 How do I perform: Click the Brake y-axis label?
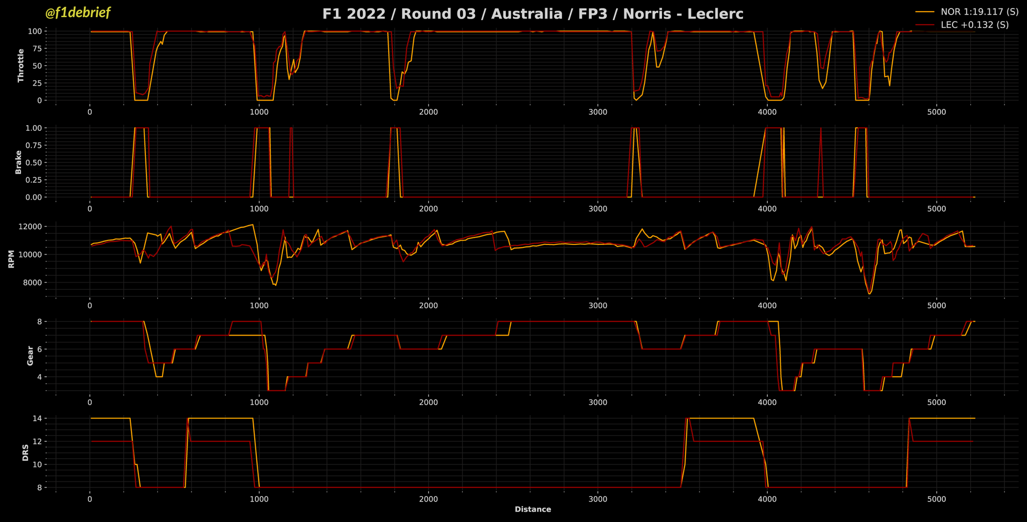pos(19,162)
